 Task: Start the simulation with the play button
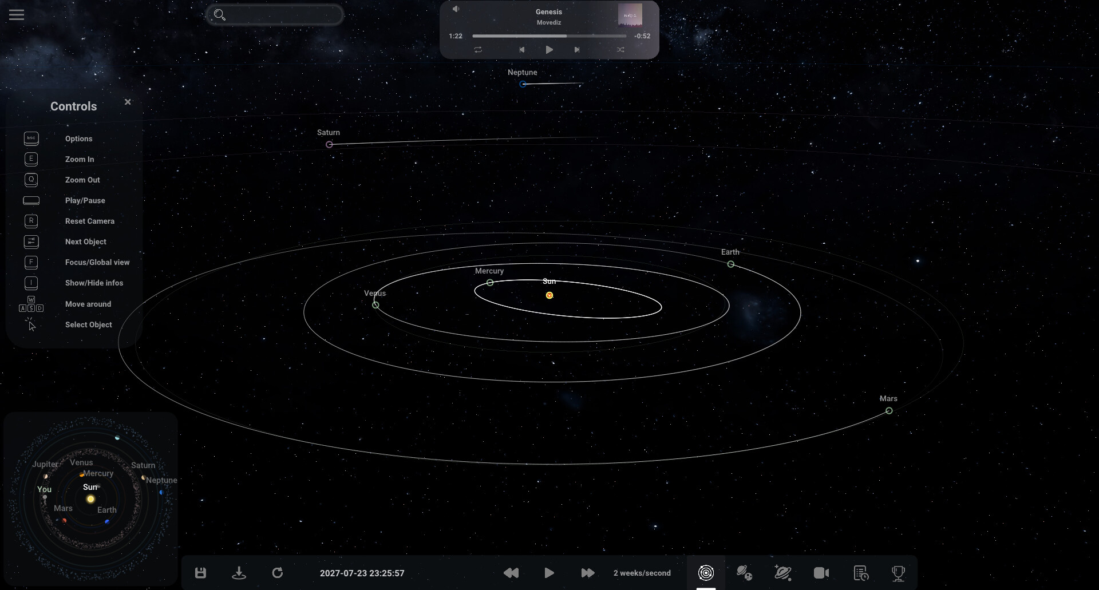pos(549,572)
